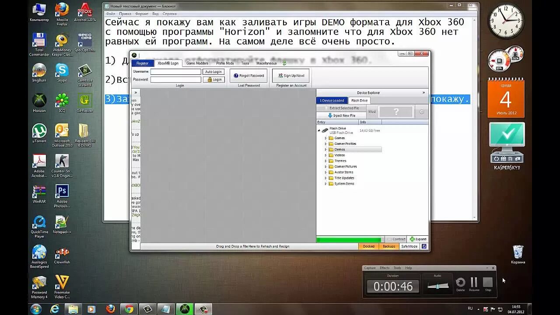Click Inject New File button
560x315 pixels.
(342, 115)
